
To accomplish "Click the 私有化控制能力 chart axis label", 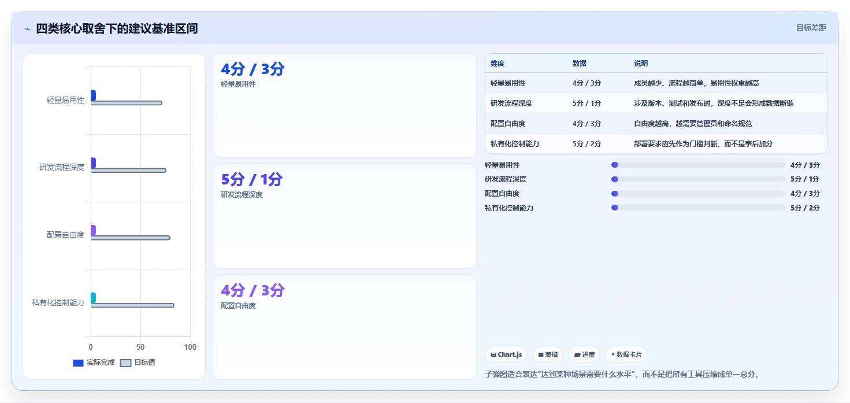I will tap(58, 302).
